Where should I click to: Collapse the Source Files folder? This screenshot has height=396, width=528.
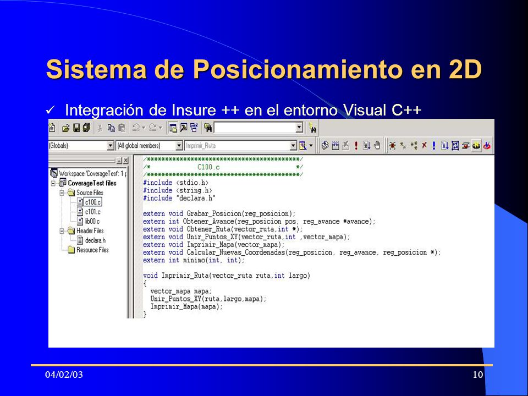point(62,193)
